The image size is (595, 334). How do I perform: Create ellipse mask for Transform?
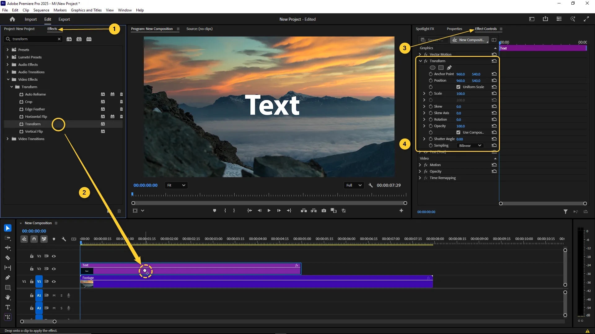tap(433, 68)
